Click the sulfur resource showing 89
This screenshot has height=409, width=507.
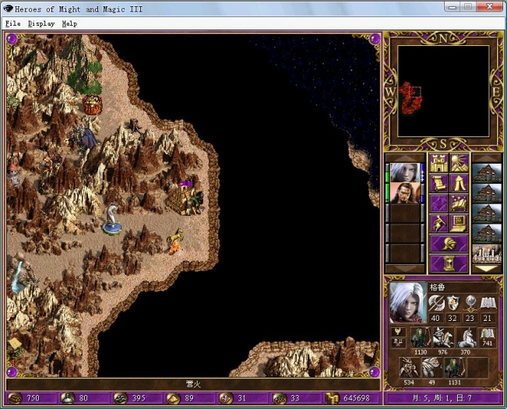point(191,398)
